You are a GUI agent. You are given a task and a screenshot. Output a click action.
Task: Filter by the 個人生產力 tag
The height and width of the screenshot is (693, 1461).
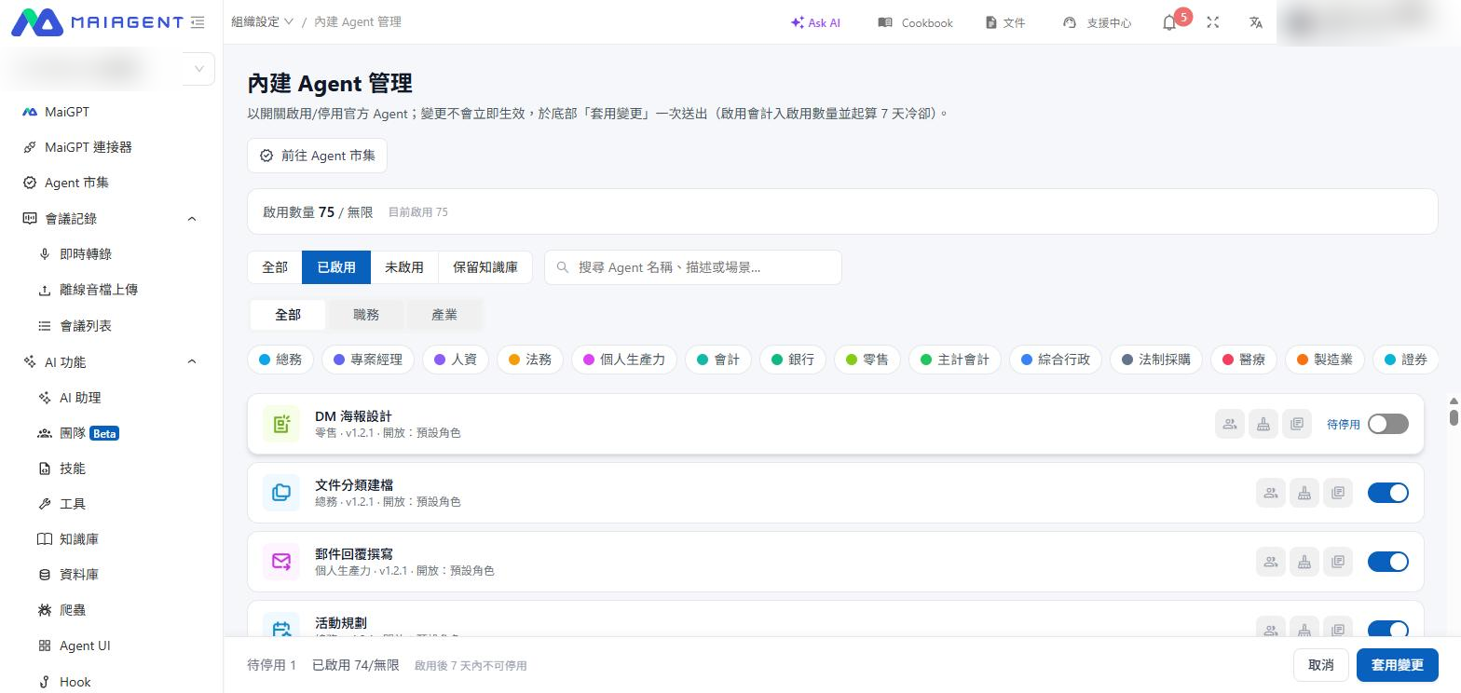[x=624, y=360]
